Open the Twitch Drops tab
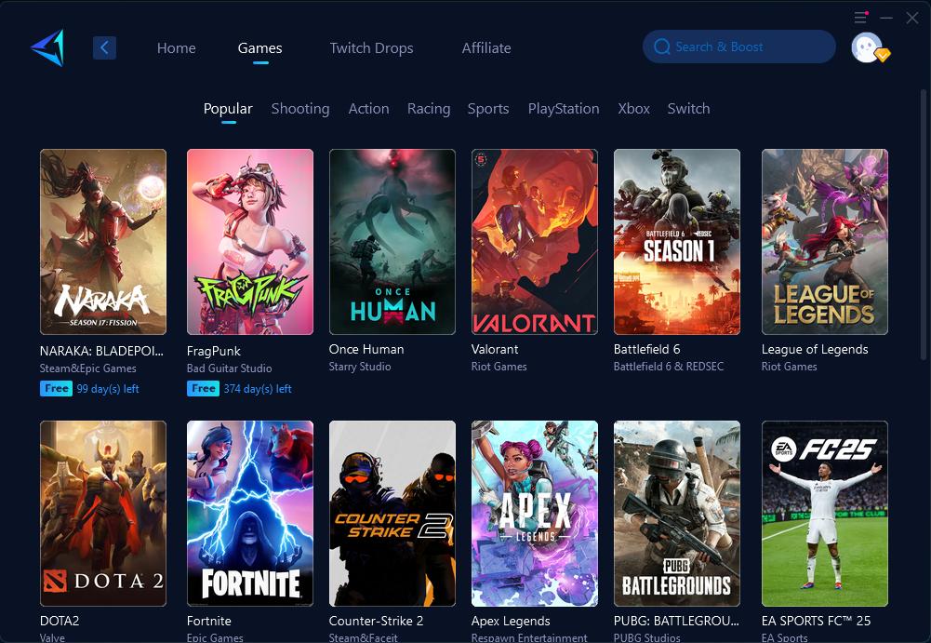 point(371,48)
